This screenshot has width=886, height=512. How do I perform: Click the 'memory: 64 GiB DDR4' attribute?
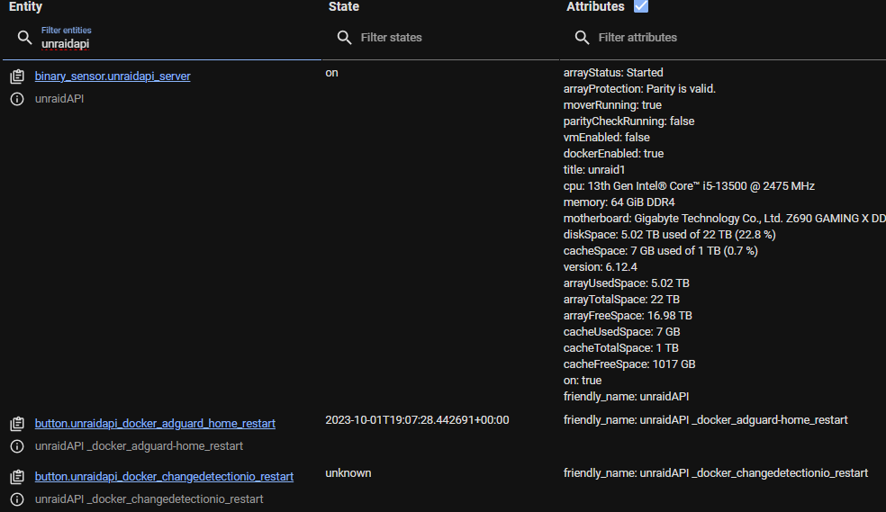(x=619, y=202)
